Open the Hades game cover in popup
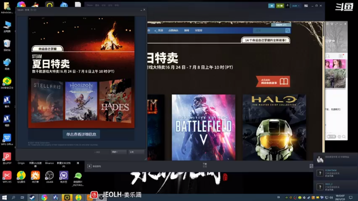358x201 pixels. (x=115, y=101)
